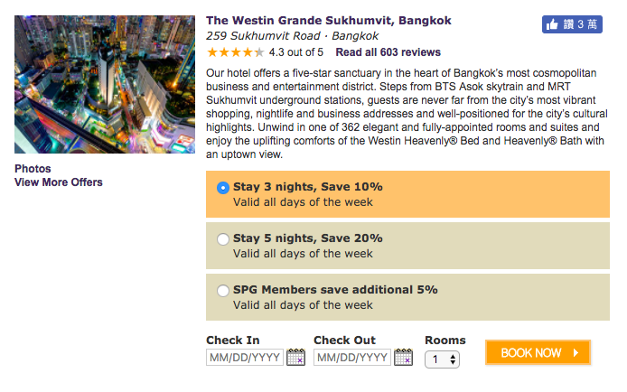The height and width of the screenshot is (392, 627).
Task: Click the Bangkok skyline hotel photo
Action: click(105, 84)
